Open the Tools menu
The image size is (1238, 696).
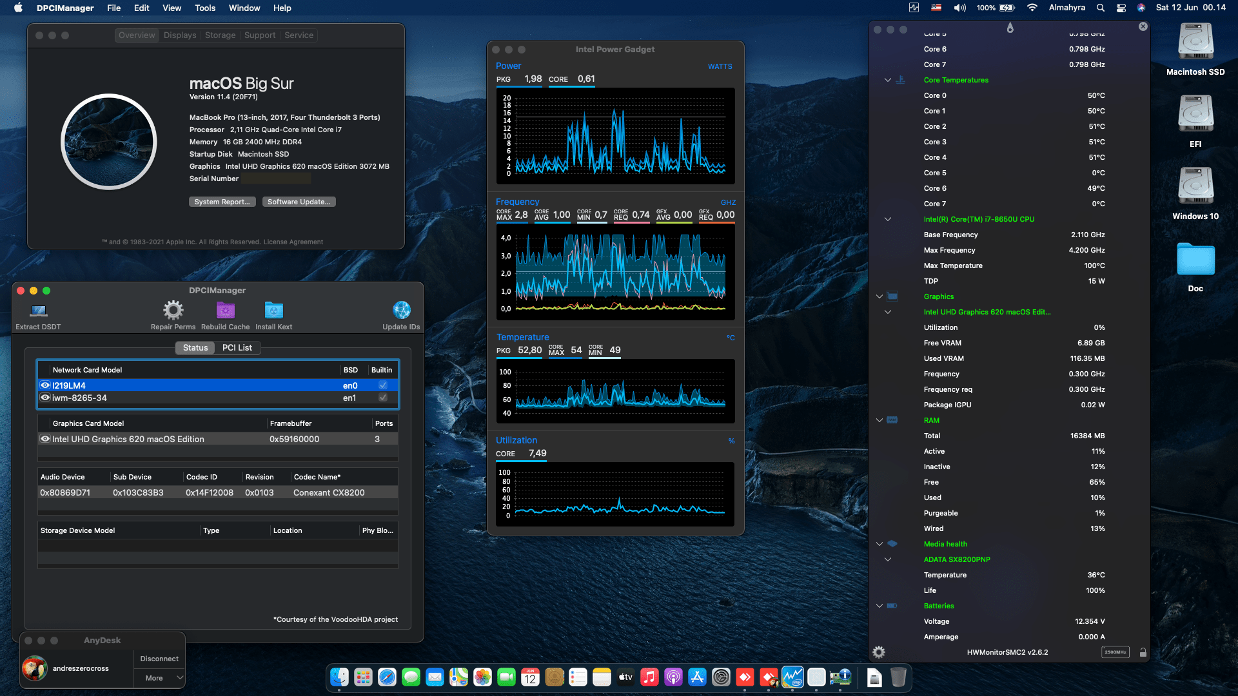coord(205,8)
